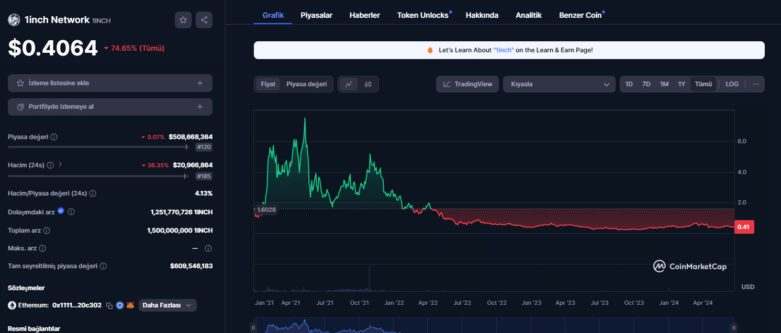Switch to the Piyasalar tab
The height and width of the screenshot is (333, 781).
pos(317,15)
